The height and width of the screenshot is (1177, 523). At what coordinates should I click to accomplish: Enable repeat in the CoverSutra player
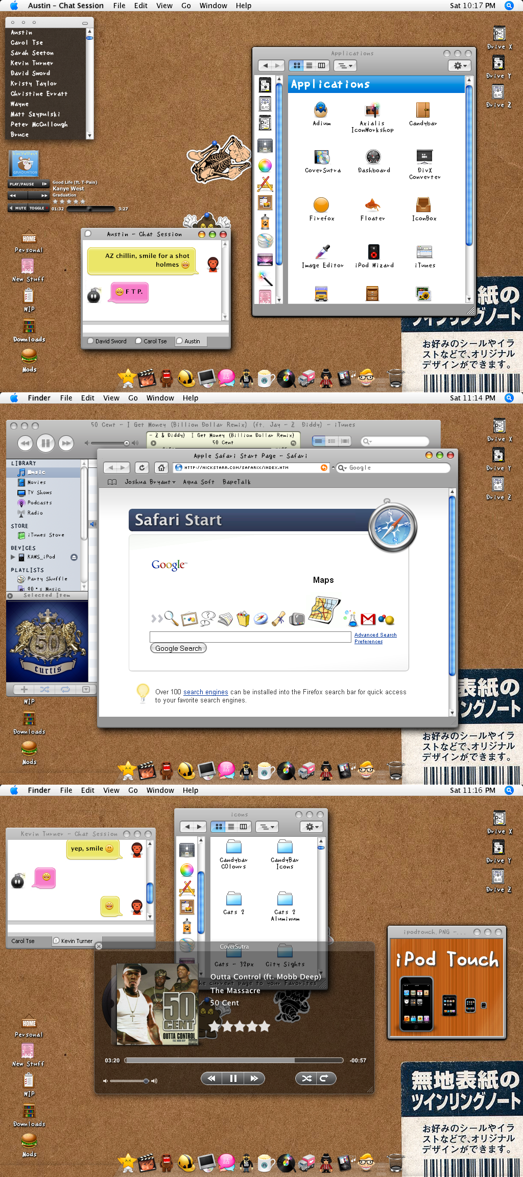(x=326, y=1078)
